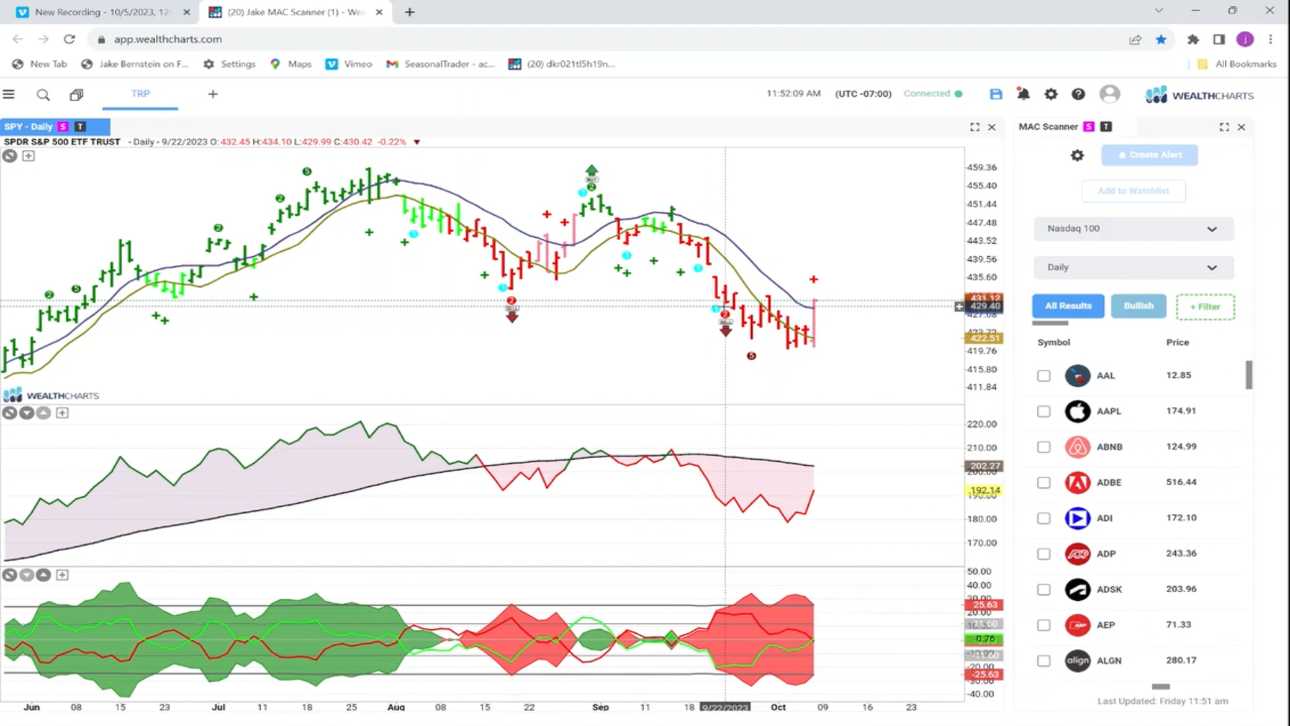The width and height of the screenshot is (1290, 726).
Task: Check the ADP row checkbox
Action: [1043, 554]
